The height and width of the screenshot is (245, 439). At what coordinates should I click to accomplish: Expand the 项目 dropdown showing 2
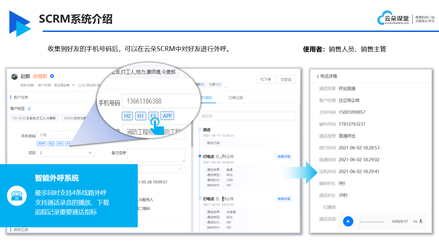pyautogui.click(x=66, y=153)
